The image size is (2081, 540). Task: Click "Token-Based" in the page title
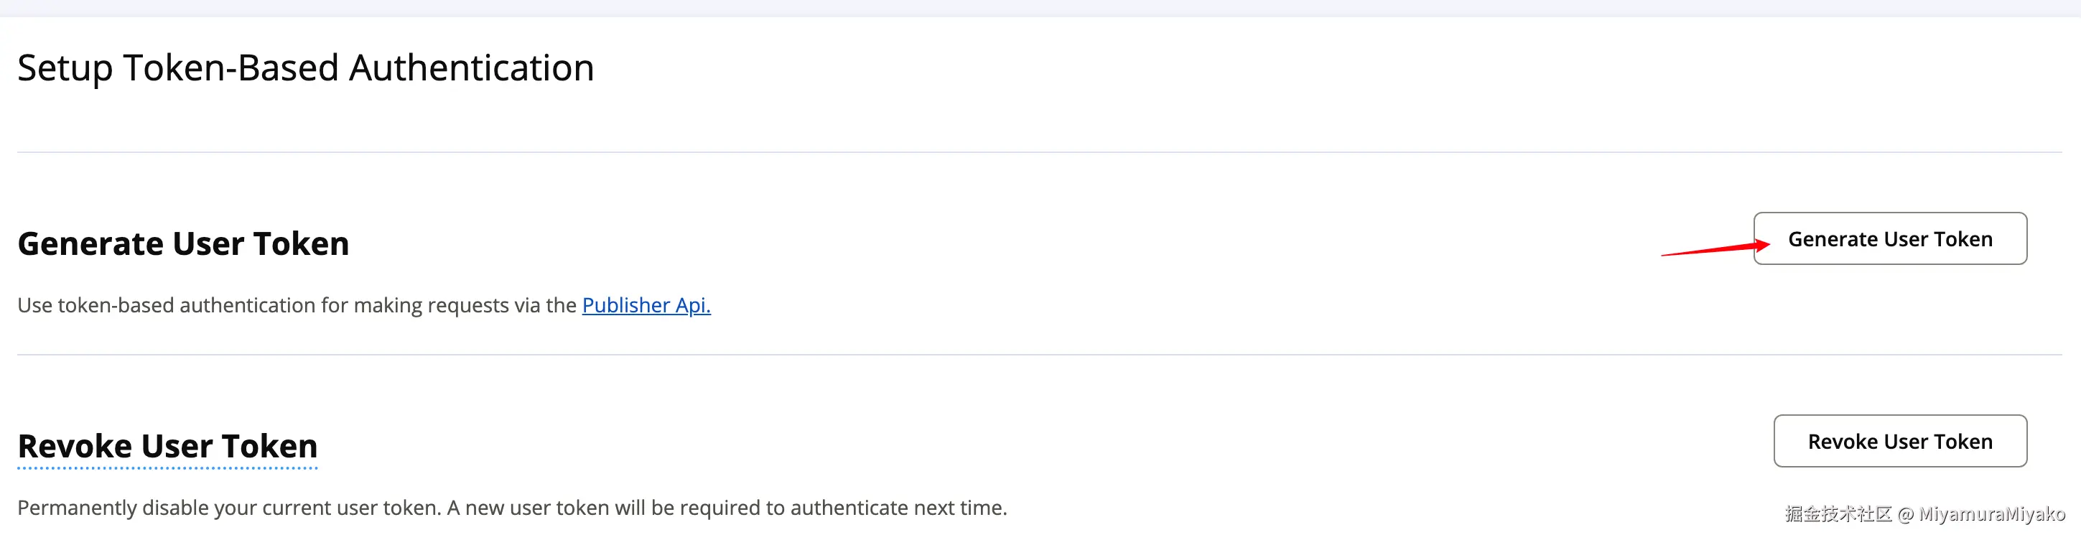(231, 68)
